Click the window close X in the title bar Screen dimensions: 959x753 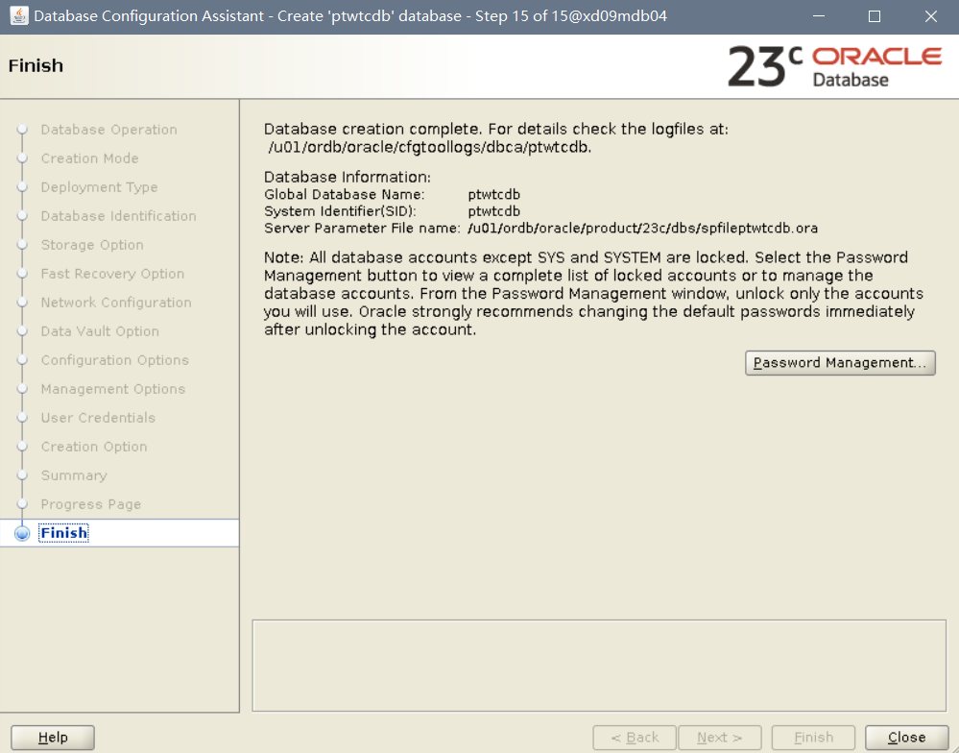[931, 16]
